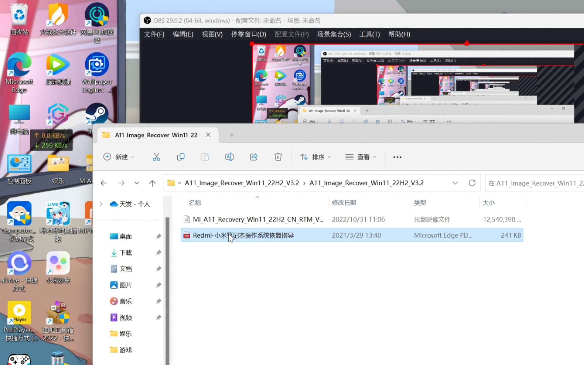Refresh the current folder view

[x=472, y=183]
